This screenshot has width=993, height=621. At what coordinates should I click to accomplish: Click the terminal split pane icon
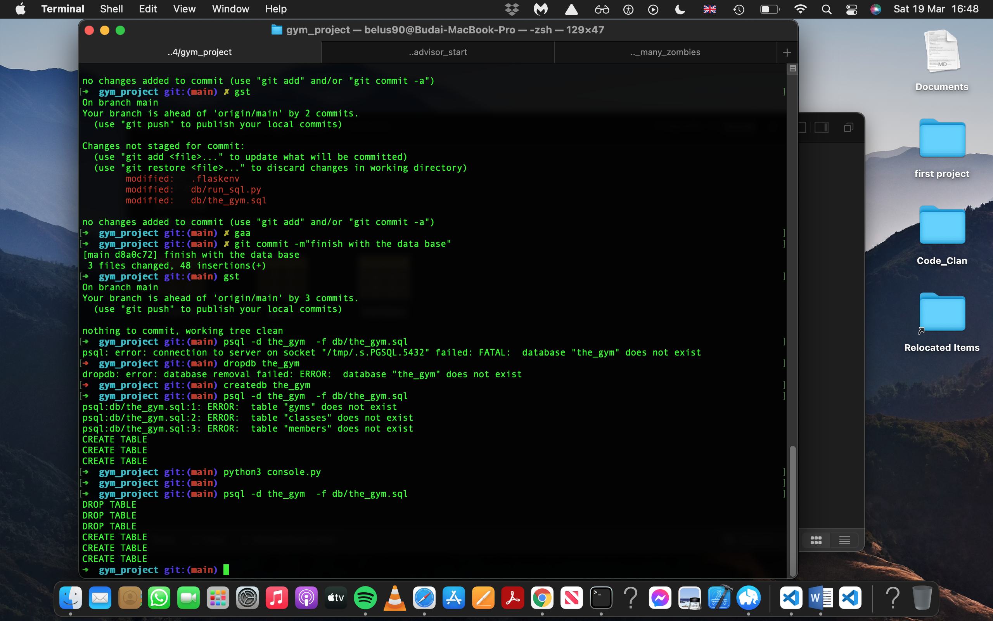click(793, 69)
